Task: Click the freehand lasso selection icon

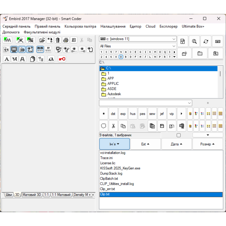Action: 104,126
